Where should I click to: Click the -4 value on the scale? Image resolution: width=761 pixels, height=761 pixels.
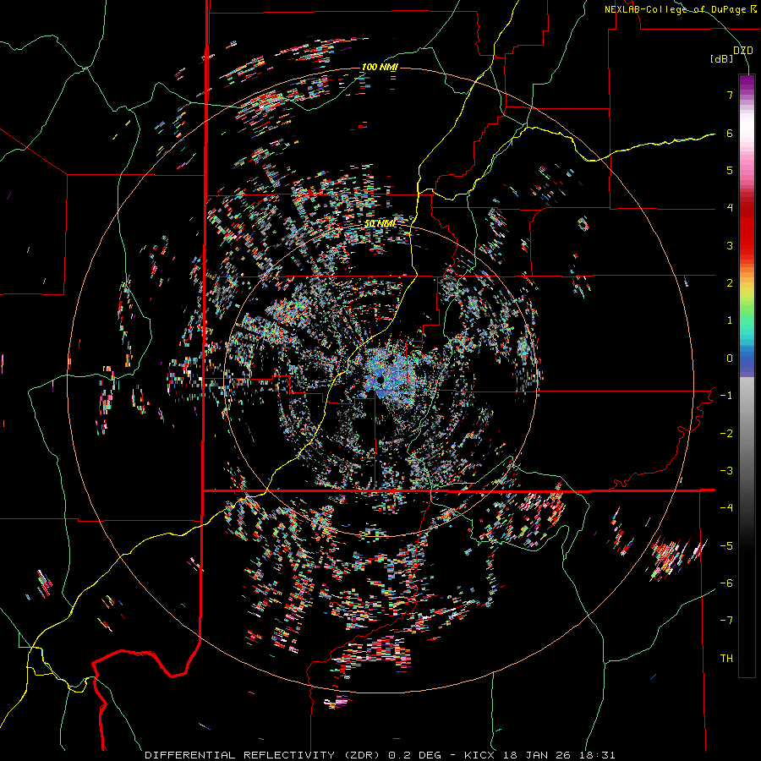pos(726,508)
